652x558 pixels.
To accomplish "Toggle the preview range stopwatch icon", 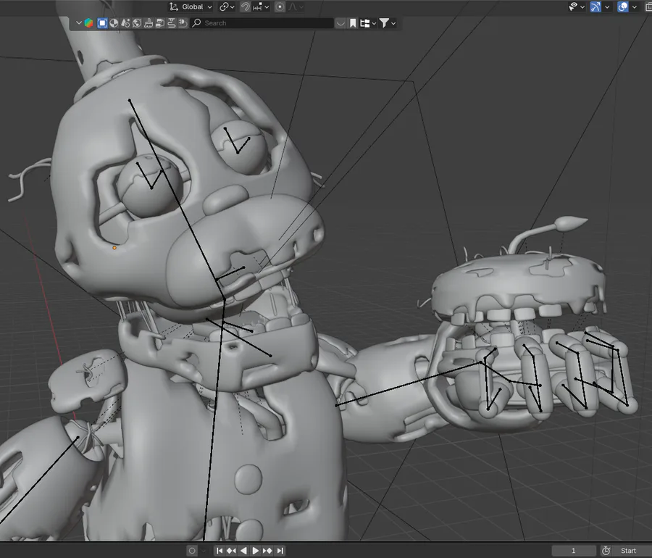I will (606, 551).
